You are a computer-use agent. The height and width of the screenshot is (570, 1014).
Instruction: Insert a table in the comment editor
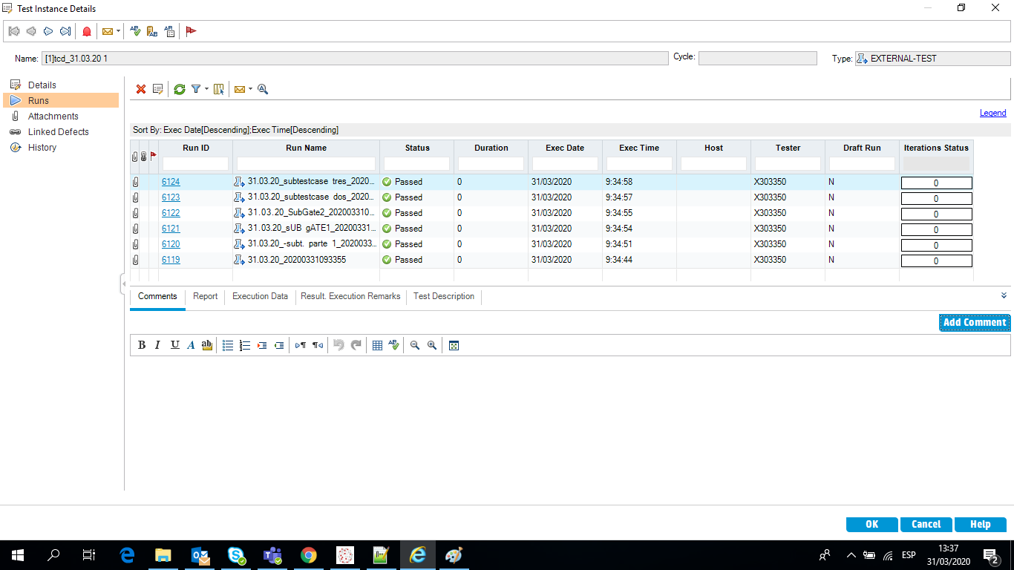(377, 345)
